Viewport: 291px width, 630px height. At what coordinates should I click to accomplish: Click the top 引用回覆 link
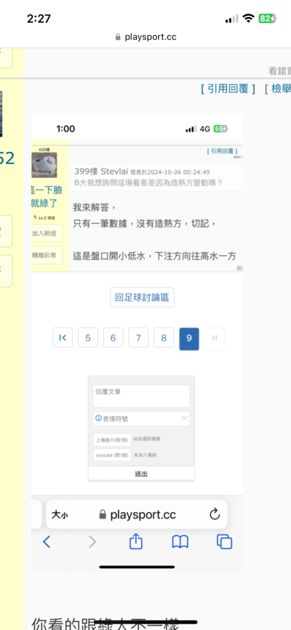(x=228, y=89)
